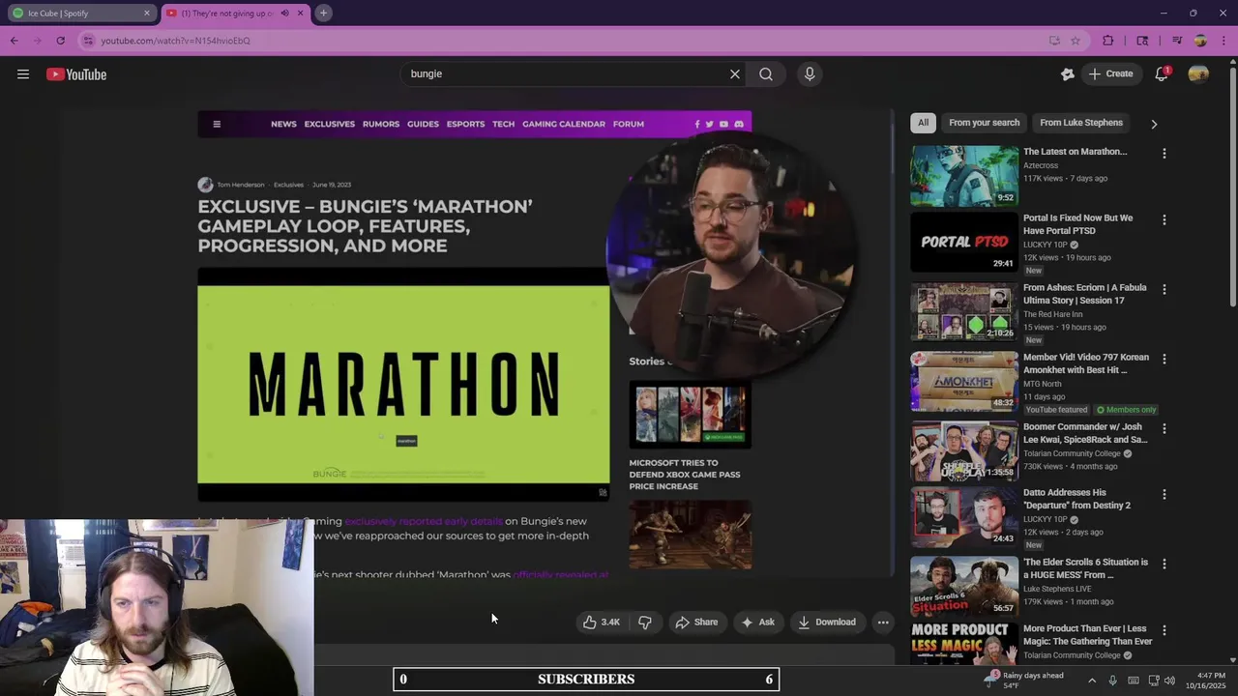Open the YouTube notifications bell
The height and width of the screenshot is (696, 1238).
1162,73
